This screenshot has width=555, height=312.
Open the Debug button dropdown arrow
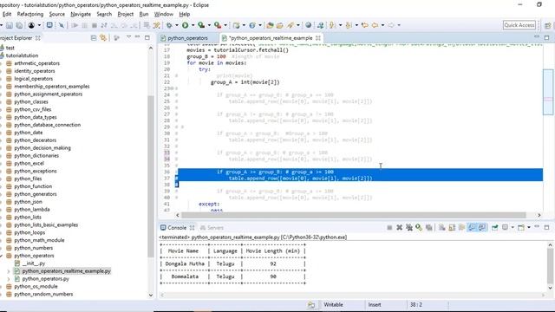pyautogui.click(x=177, y=25)
